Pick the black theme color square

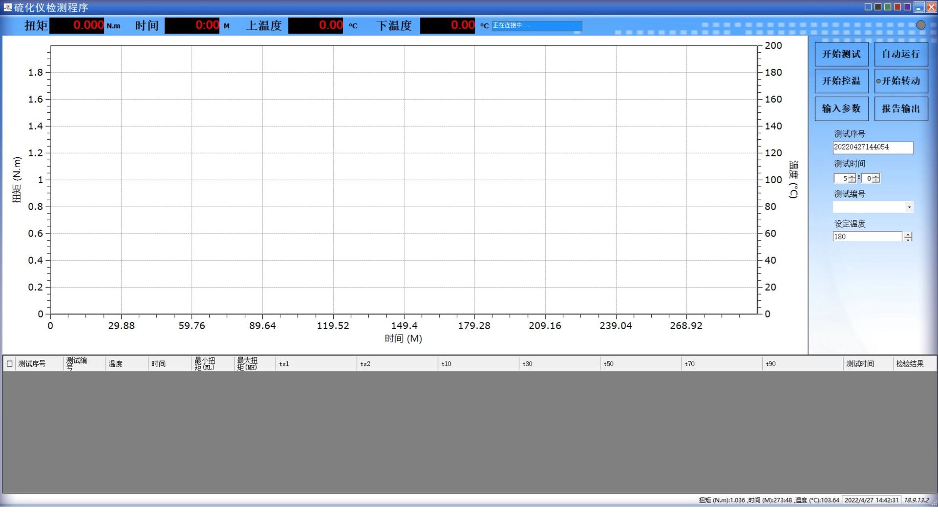coord(878,7)
